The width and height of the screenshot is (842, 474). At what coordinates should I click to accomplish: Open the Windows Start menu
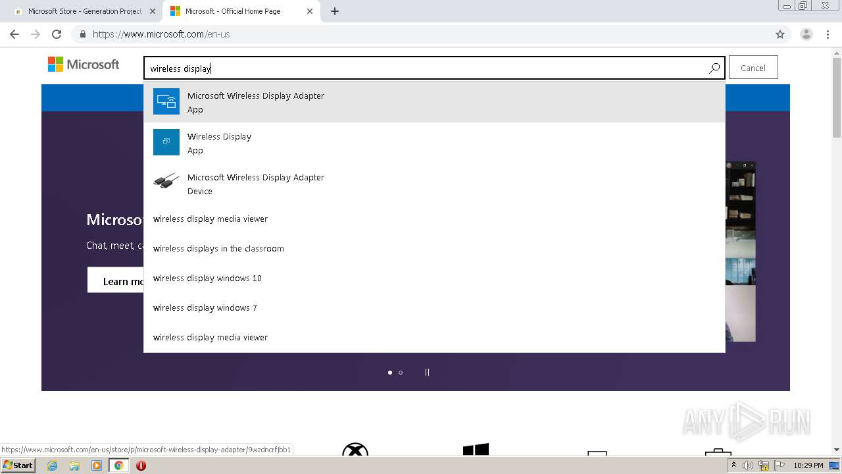click(x=18, y=465)
